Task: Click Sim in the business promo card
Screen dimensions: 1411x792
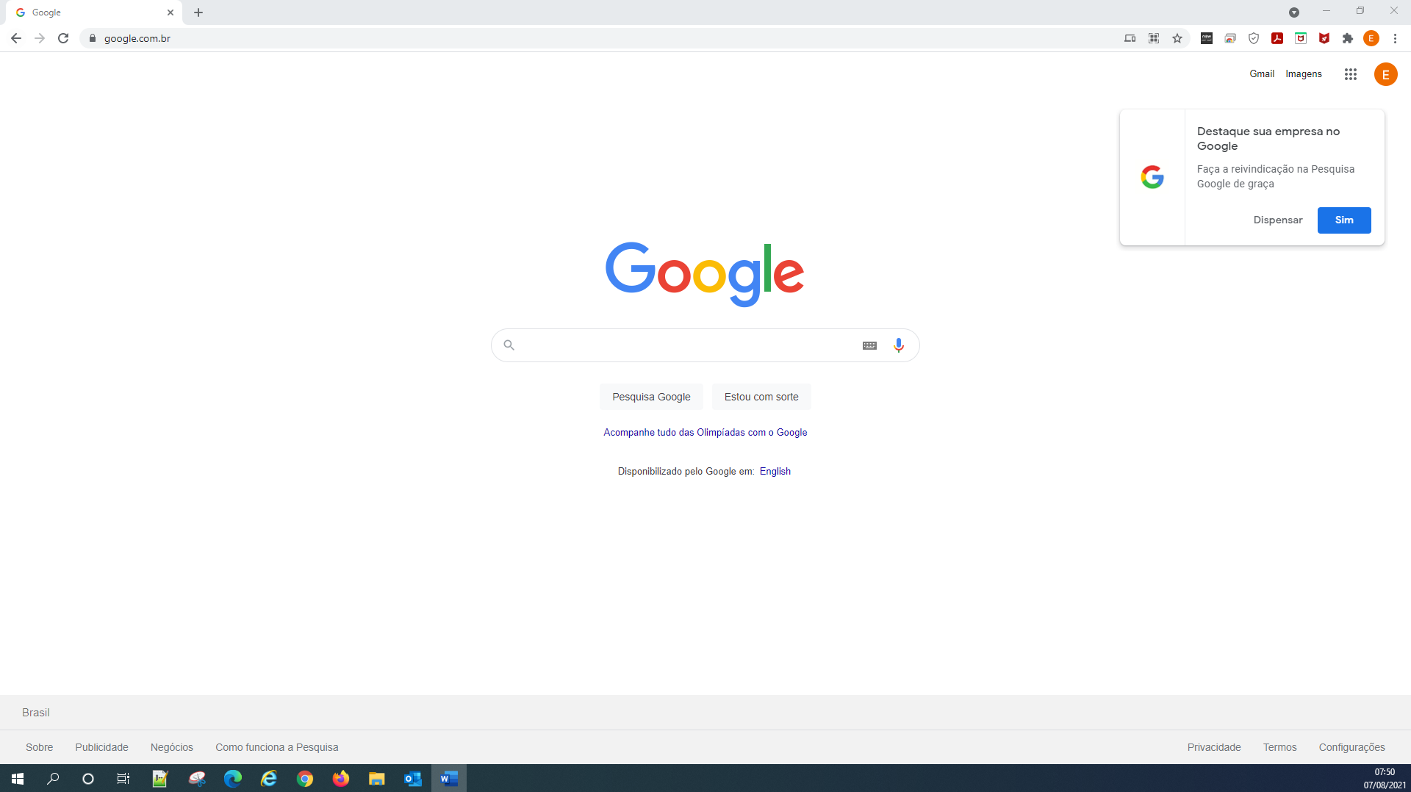Action: (x=1344, y=220)
